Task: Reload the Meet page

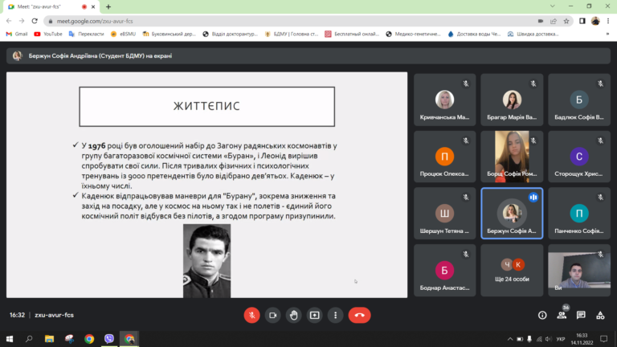Action: point(33,20)
